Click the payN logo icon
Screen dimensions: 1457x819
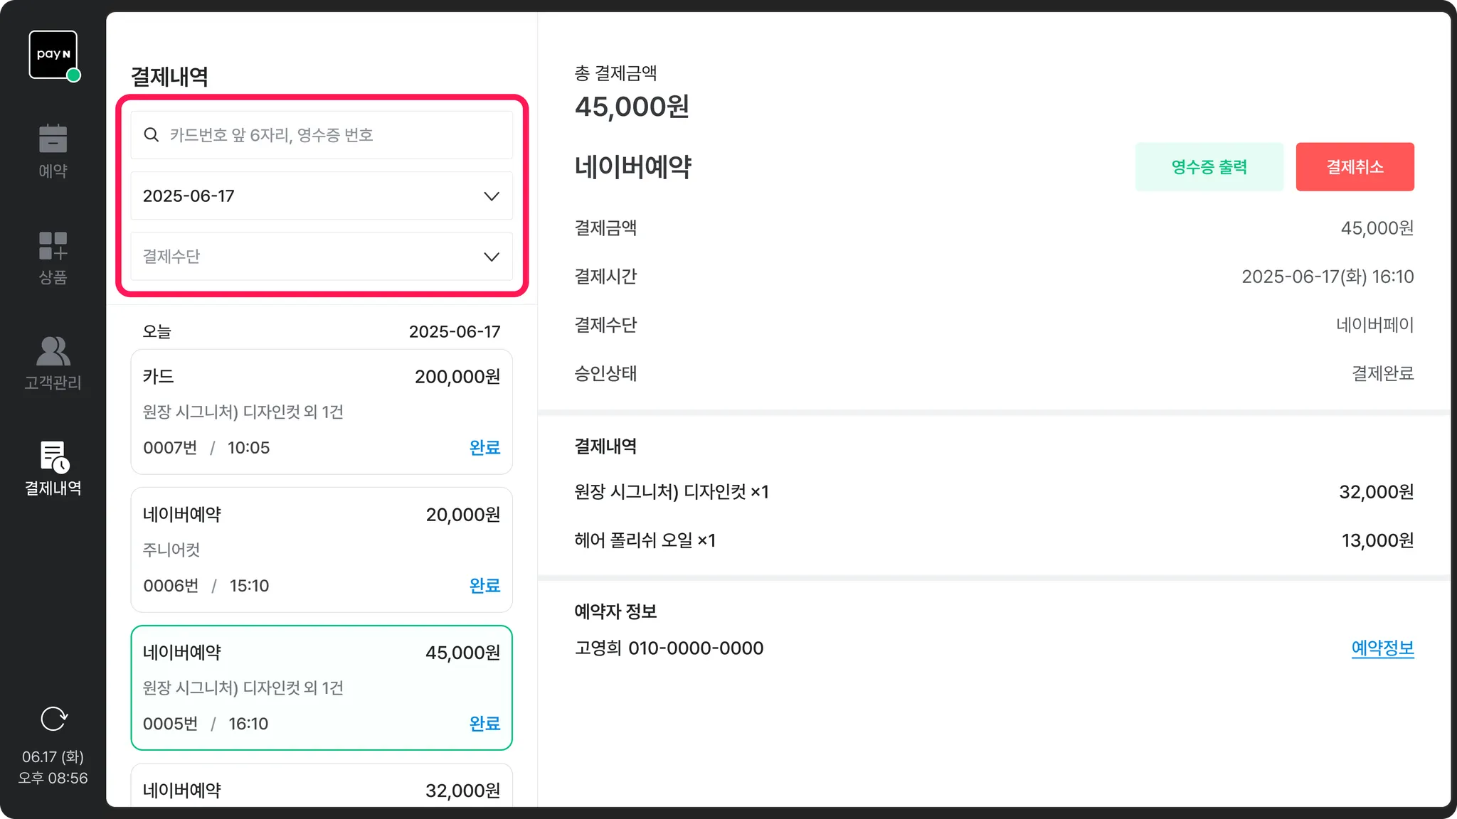coord(53,55)
